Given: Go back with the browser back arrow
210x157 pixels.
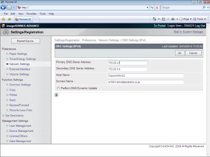Looking at the screenshot, I should pos(3,8).
